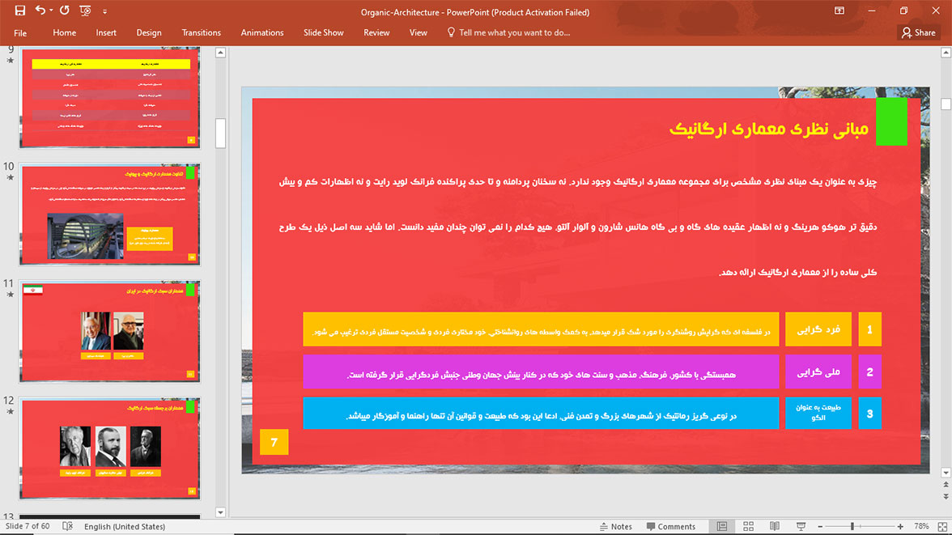Image resolution: width=952 pixels, height=535 pixels.
Task: Click the thumbnail pane scrollbar handle
Action: (220, 133)
